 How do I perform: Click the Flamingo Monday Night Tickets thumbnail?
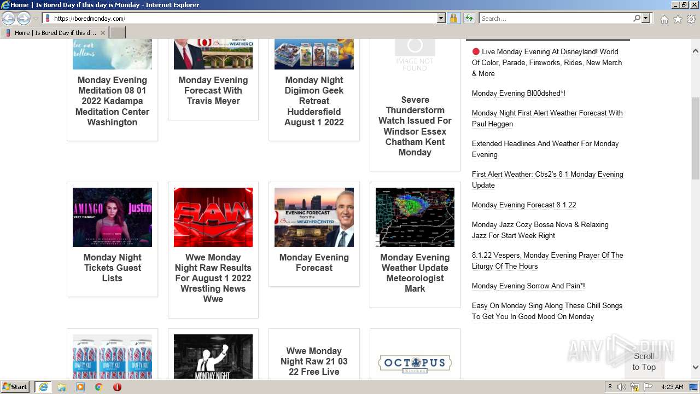(x=112, y=217)
